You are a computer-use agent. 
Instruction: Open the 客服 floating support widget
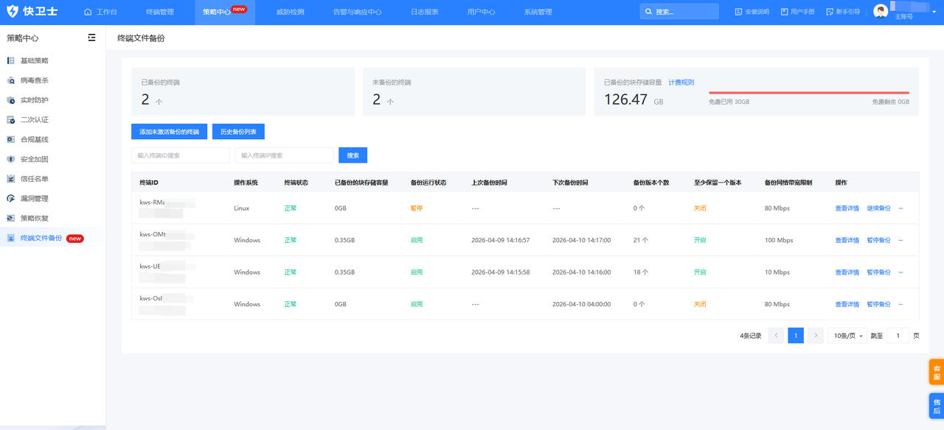pyautogui.click(x=937, y=372)
